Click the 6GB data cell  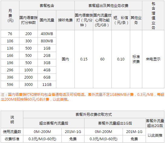(47, 77)
